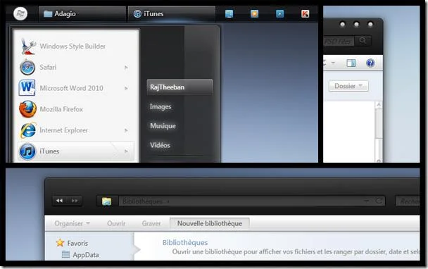The width and height of the screenshot is (428, 269).
Task: Open the Start orb button
Action: (x=20, y=13)
